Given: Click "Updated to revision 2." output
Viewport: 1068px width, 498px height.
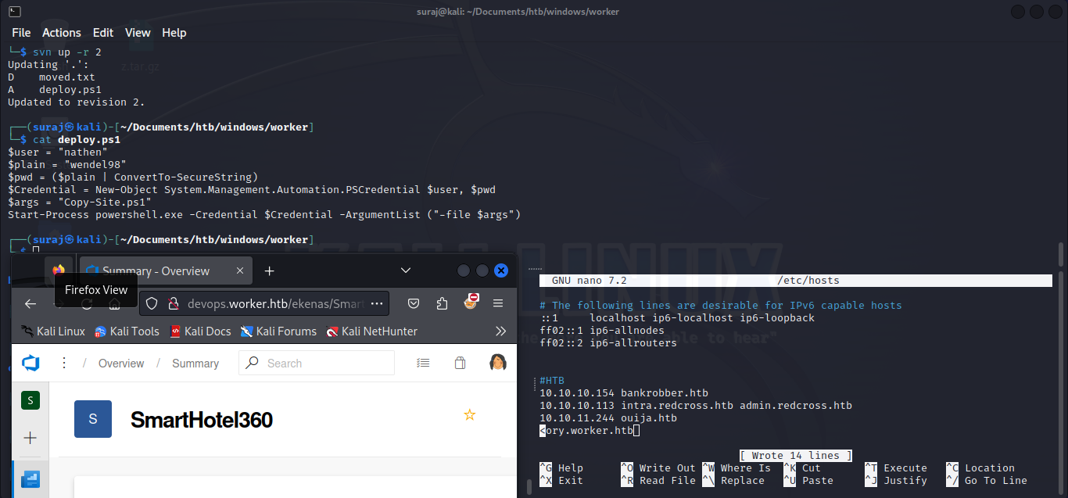Looking at the screenshot, I should click(77, 102).
